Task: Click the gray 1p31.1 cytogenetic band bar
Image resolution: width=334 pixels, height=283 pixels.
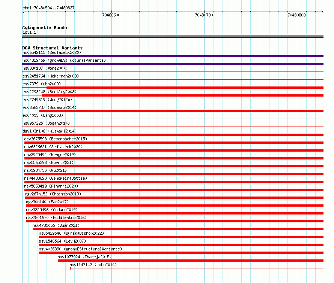Action: click(173, 36)
